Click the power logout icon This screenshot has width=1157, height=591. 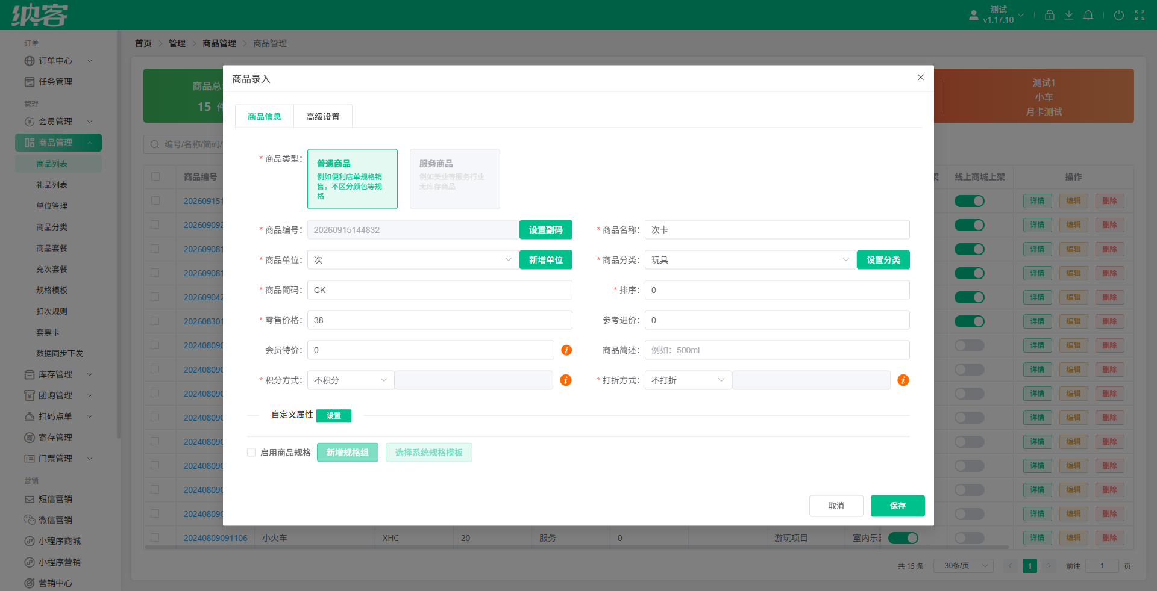[1118, 15]
